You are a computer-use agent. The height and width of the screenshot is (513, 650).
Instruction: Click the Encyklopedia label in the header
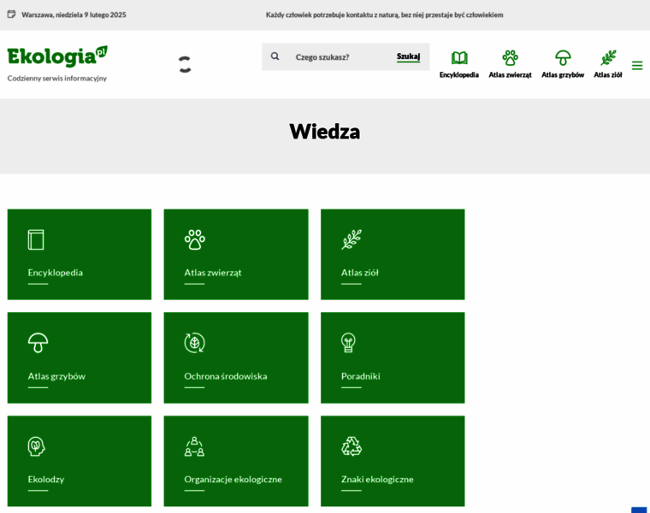point(459,75)
